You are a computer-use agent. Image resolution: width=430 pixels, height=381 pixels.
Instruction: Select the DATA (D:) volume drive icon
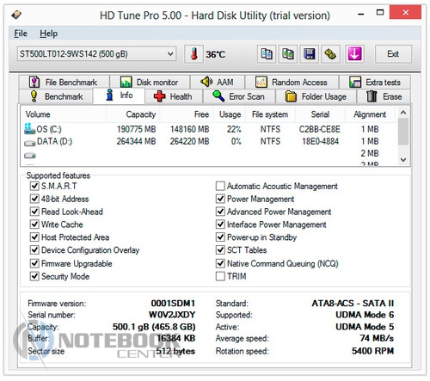pos(30,143)
